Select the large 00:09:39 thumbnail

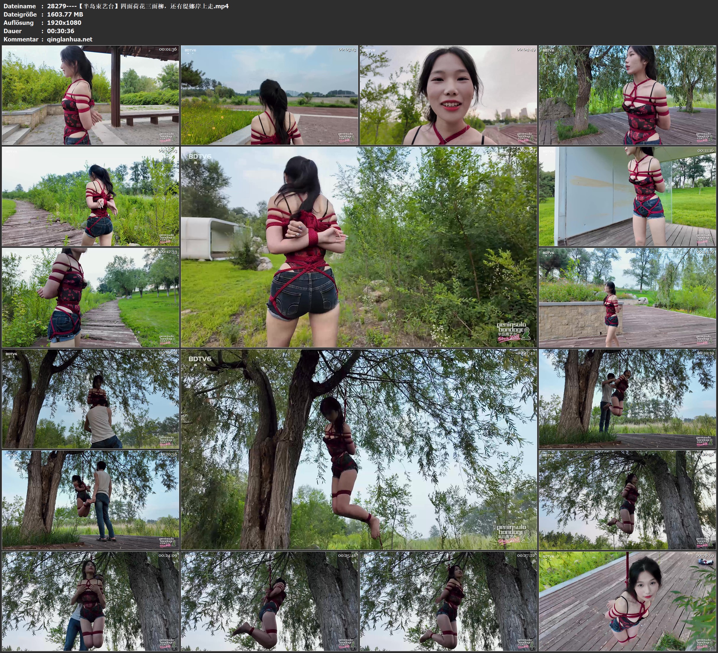(359, 247)
